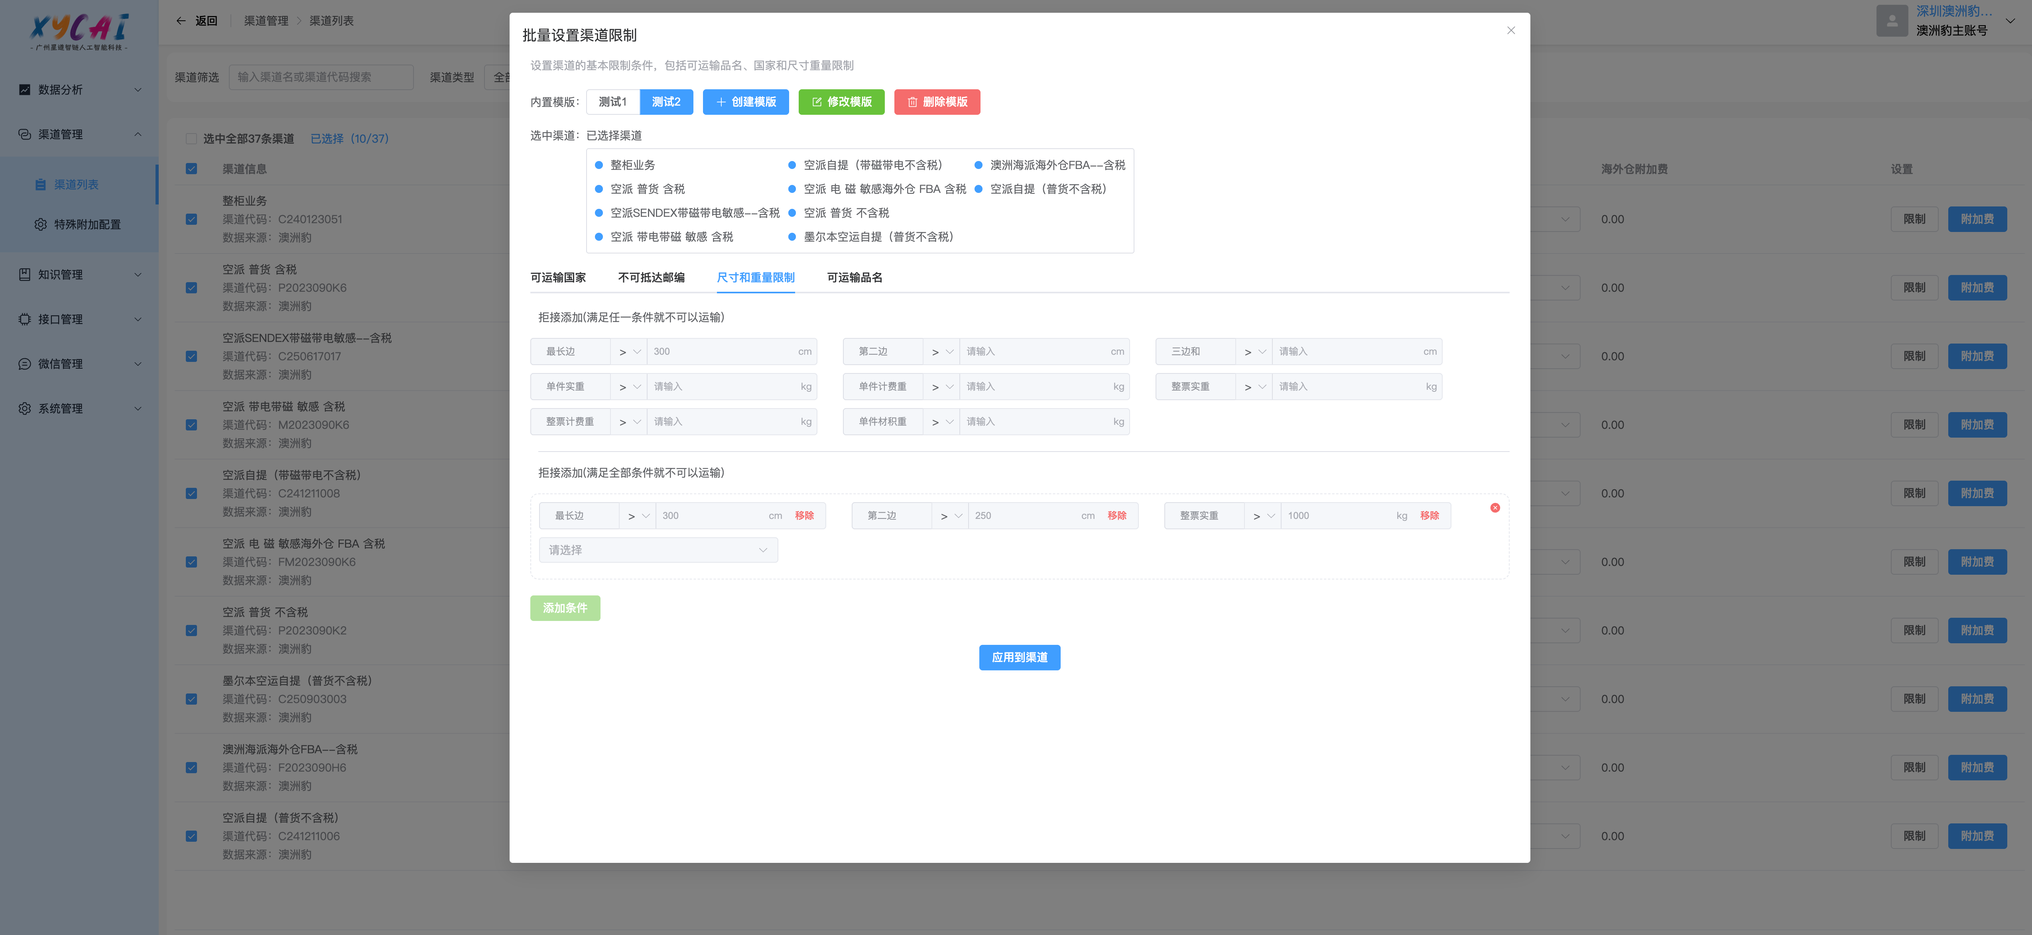The image size is (2032, 935).
Task: Uncheck the 整柜业务 channel row checkbox
Action: pos(191,219)
